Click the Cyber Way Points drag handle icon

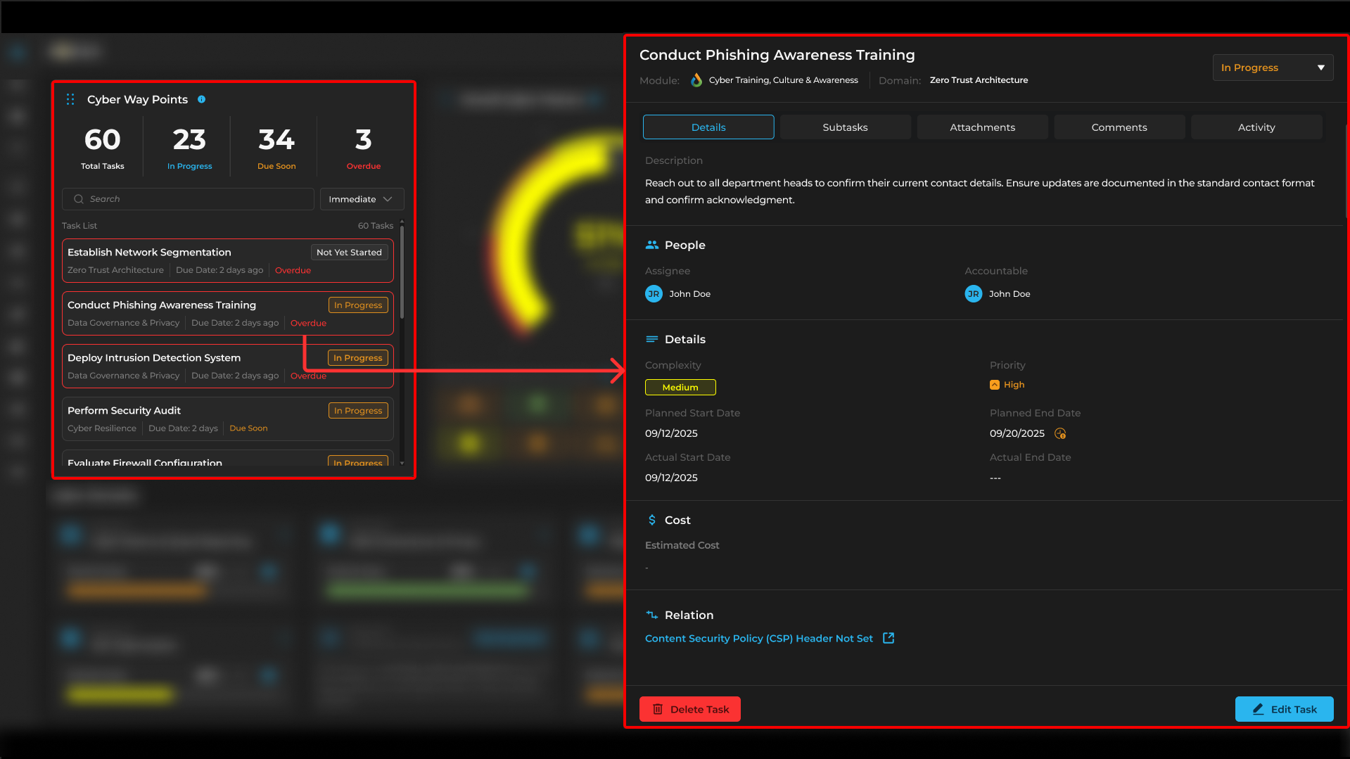pos(70,99)
